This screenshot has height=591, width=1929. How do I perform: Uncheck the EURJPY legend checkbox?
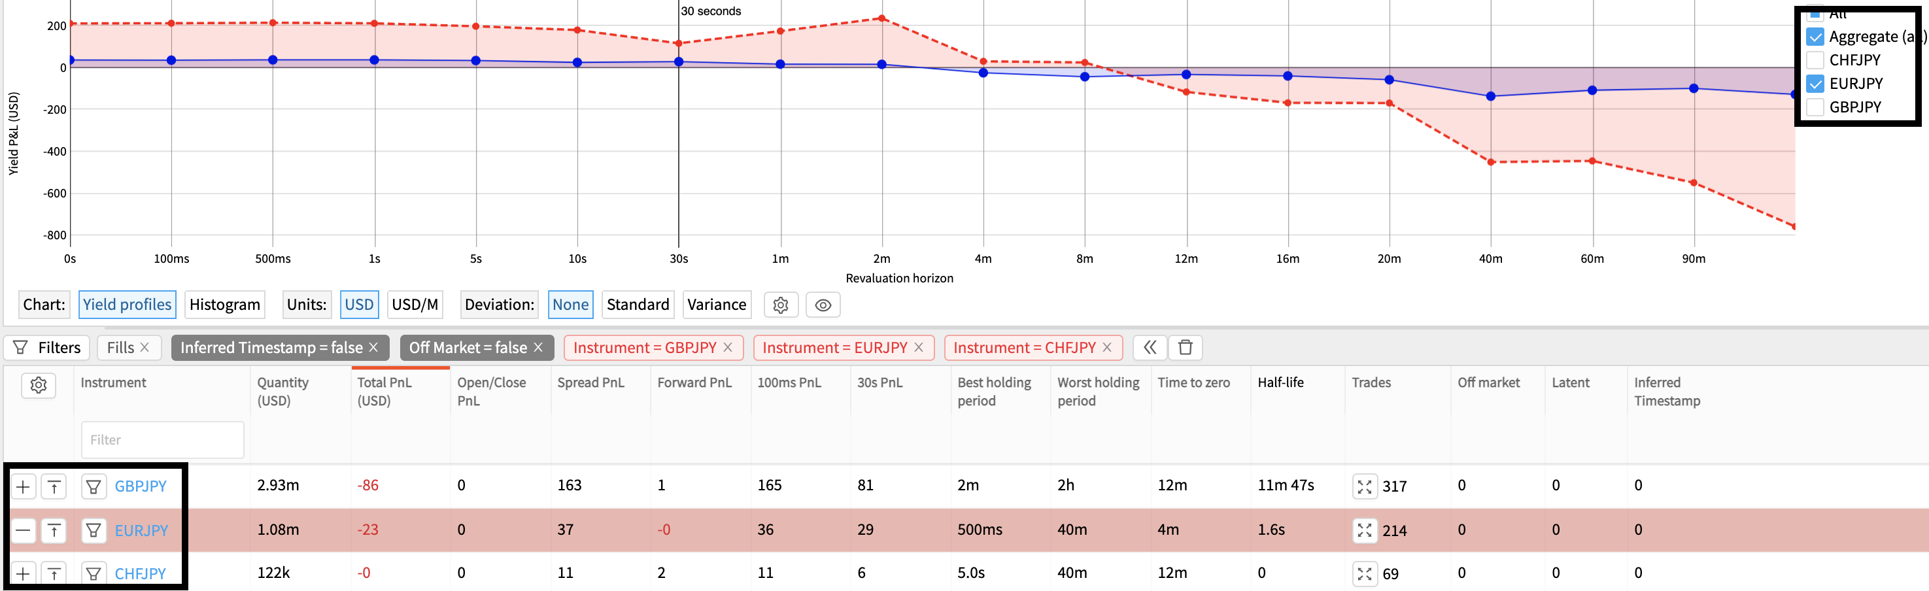1815,83
